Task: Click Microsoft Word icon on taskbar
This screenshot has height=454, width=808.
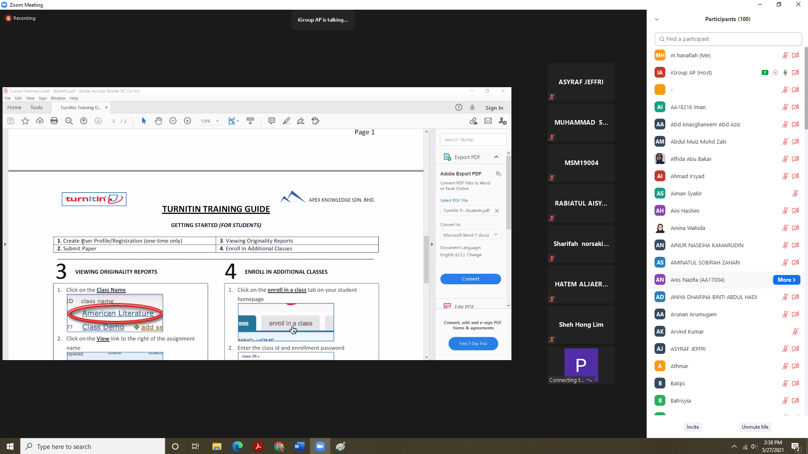Action: (x=300, y=446)
